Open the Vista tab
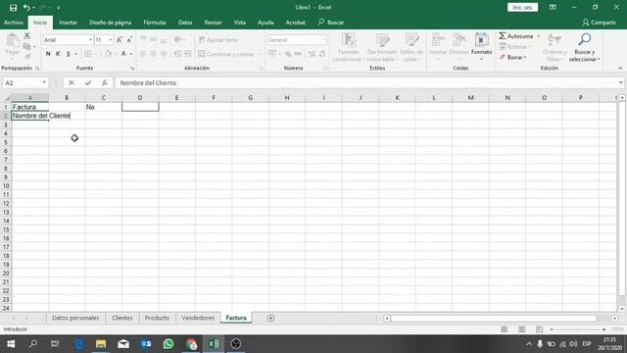 coord(239,23)
